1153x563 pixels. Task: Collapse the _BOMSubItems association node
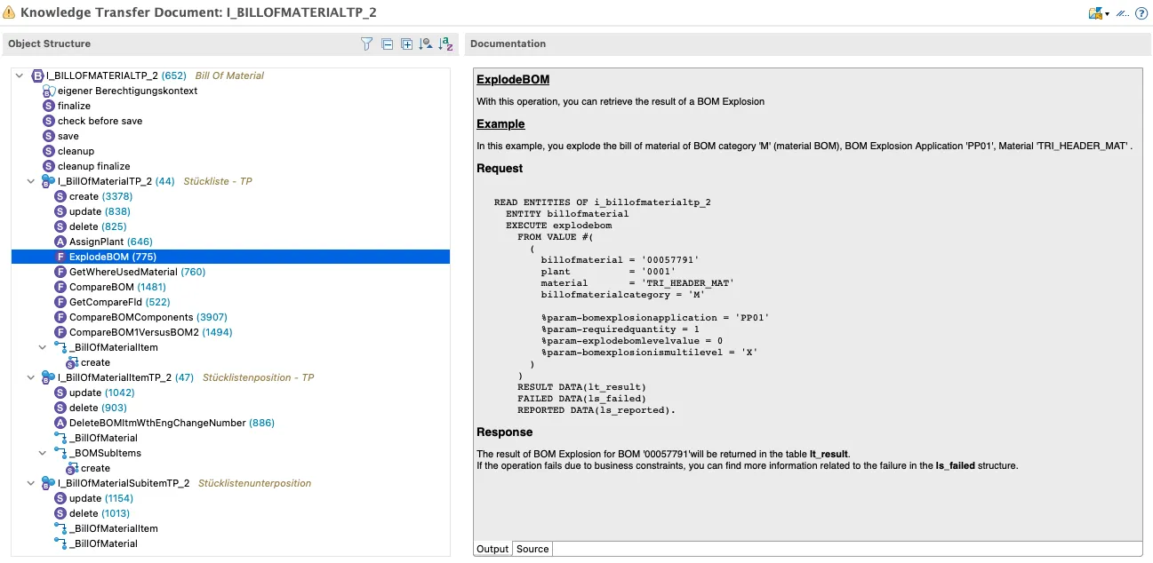coord(43,453)
